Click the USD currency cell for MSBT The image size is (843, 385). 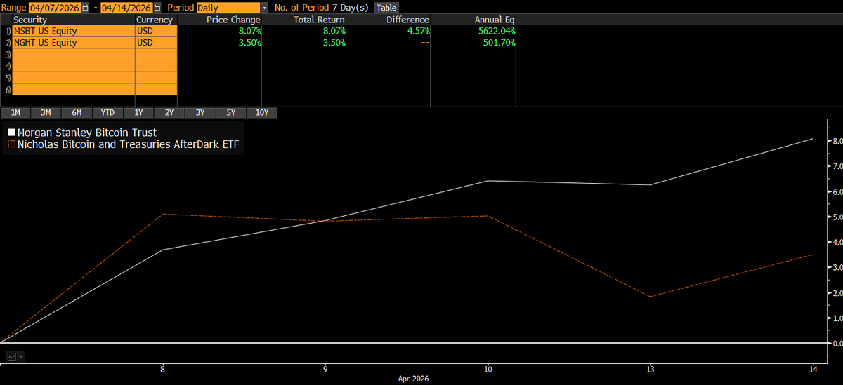point(156,31)
